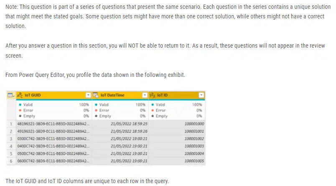Click the Empty 0% stat under IoT ID

click(177, 116)
